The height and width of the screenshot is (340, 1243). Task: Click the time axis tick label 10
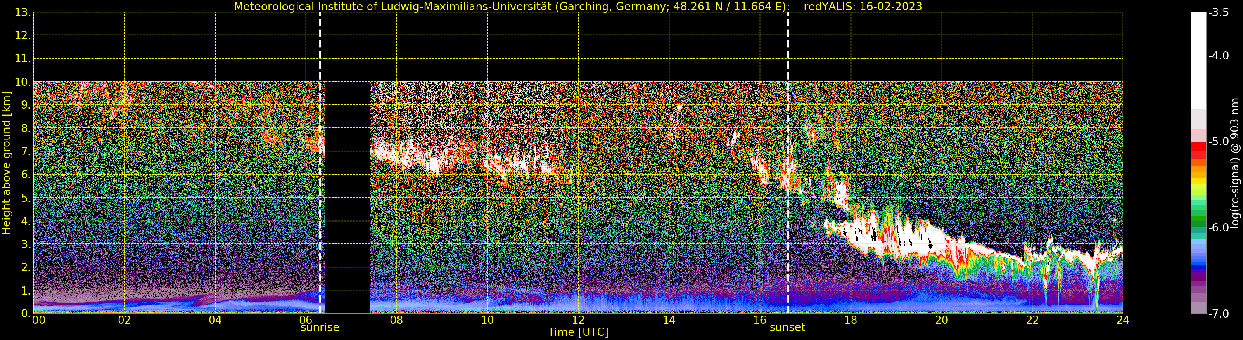pos(487,320)
